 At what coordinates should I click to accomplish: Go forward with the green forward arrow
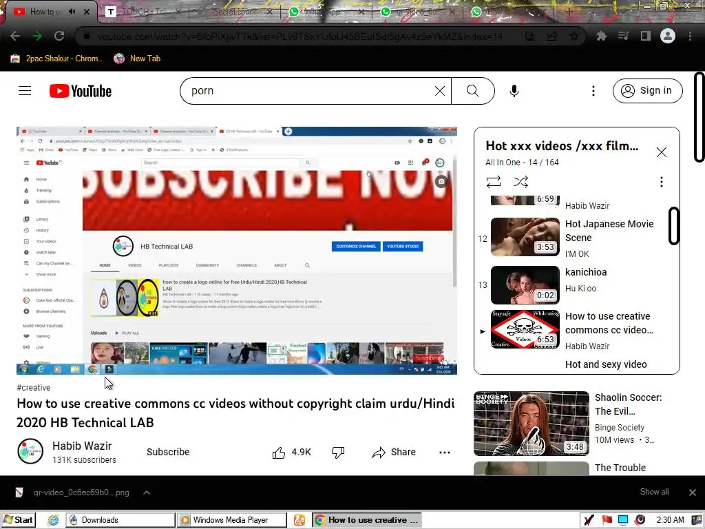(x=37, y=36)
